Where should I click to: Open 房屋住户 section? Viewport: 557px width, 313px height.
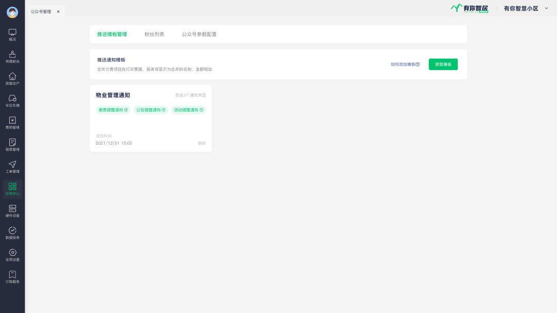[12, 79]
